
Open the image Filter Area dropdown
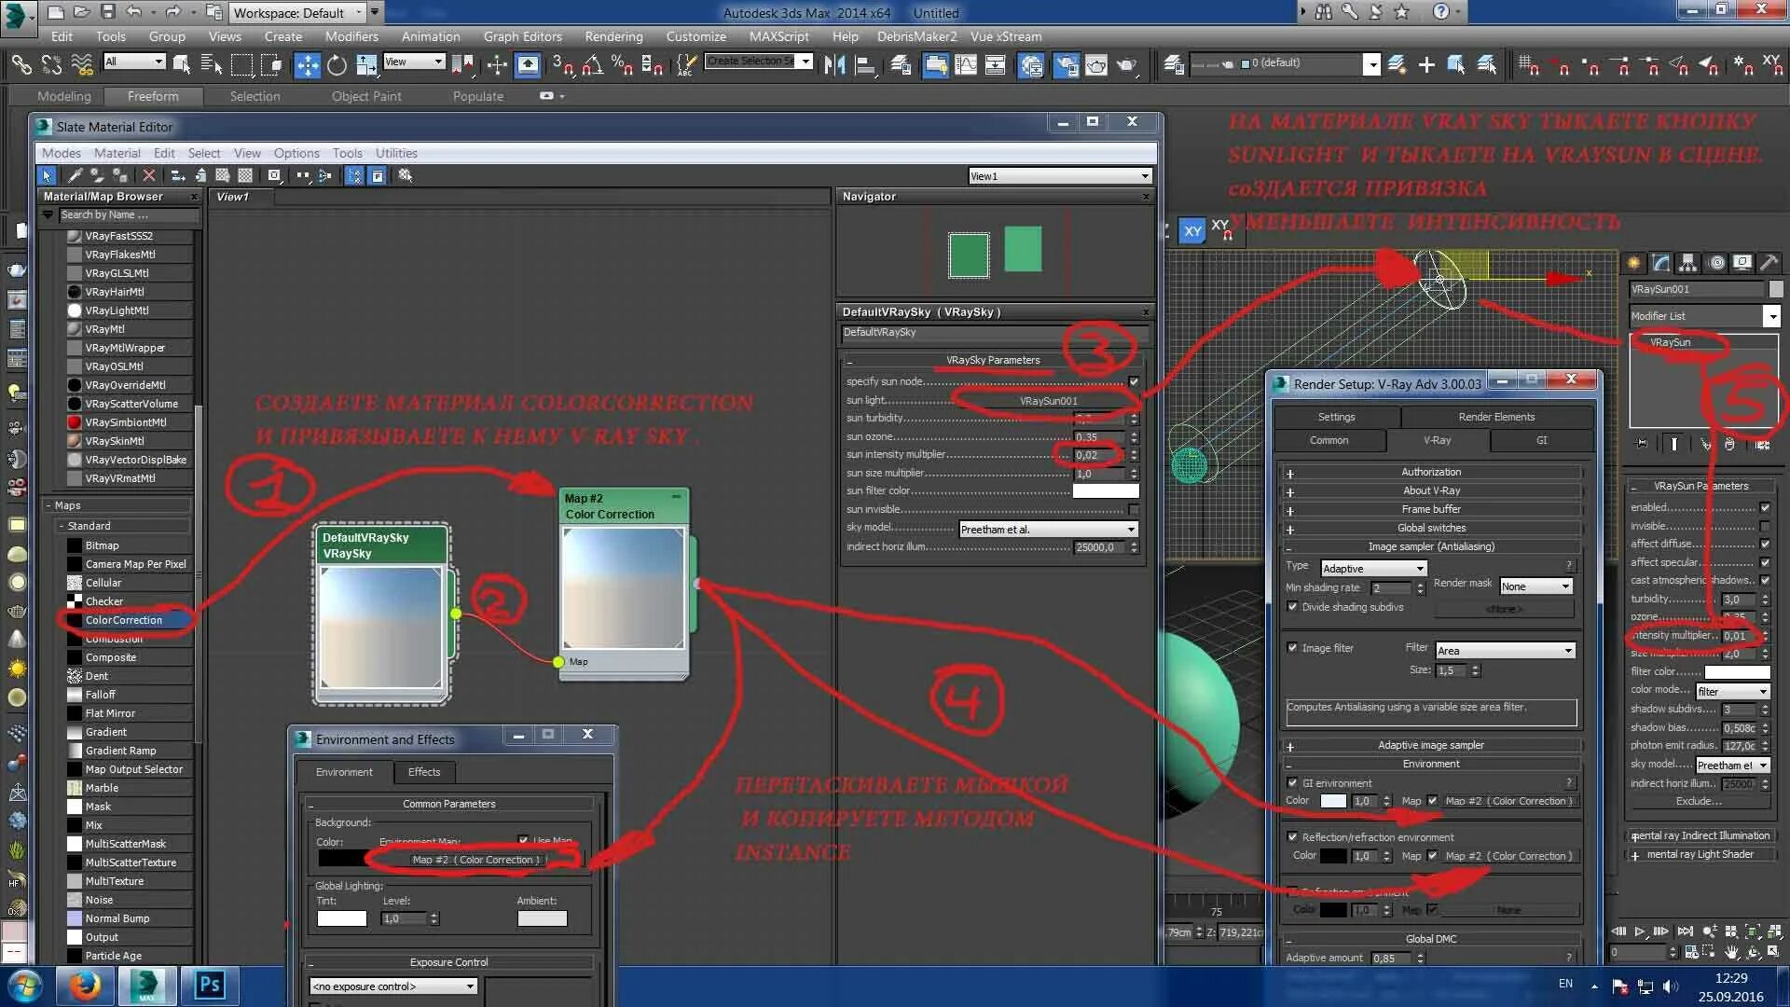click(1505, 650)
